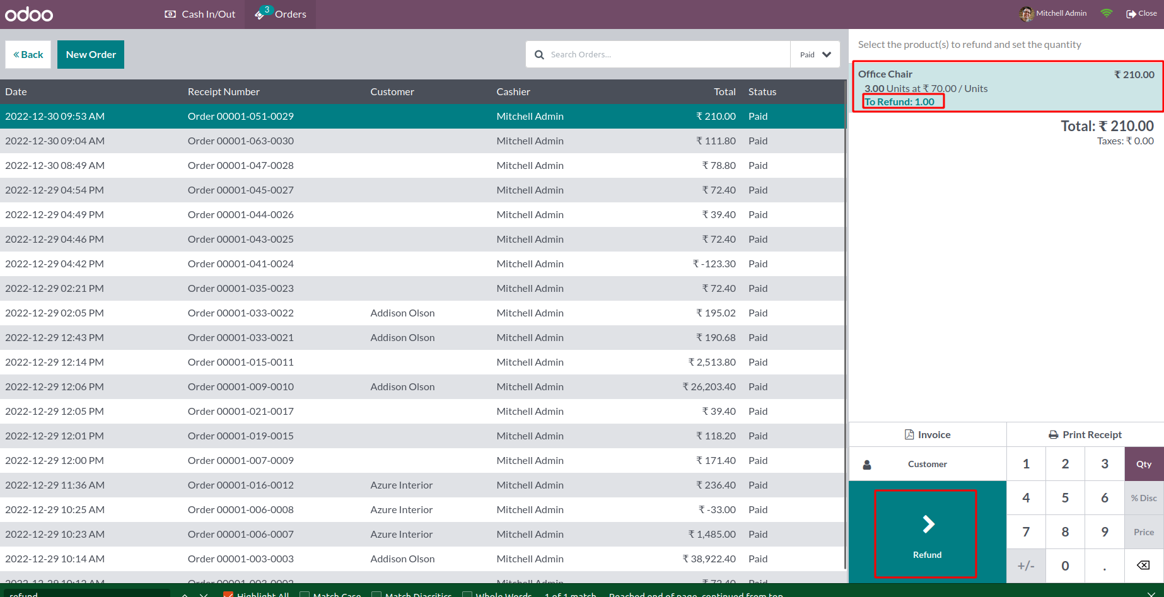Click the Customer person icon

tap(867, 465)
